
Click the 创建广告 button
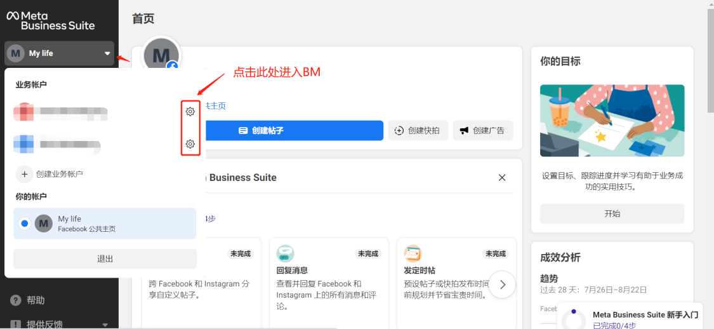coord(483,130)
